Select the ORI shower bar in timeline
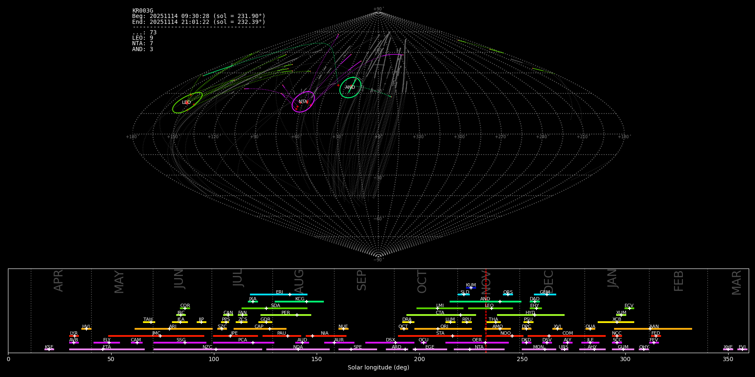This screenshot has width=755, height=377. tap(443, 329)
